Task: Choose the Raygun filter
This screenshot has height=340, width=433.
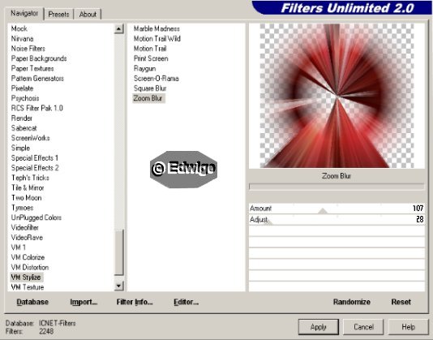Action: pos(144,68)
